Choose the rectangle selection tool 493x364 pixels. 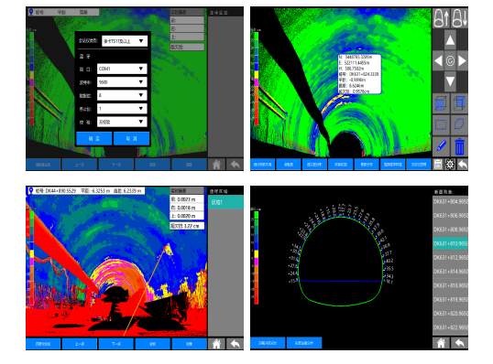[x=441, y=124]
